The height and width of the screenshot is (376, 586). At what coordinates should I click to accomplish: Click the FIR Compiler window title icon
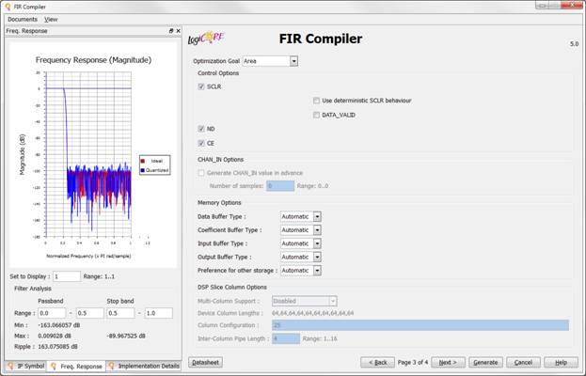coord(8,7)
